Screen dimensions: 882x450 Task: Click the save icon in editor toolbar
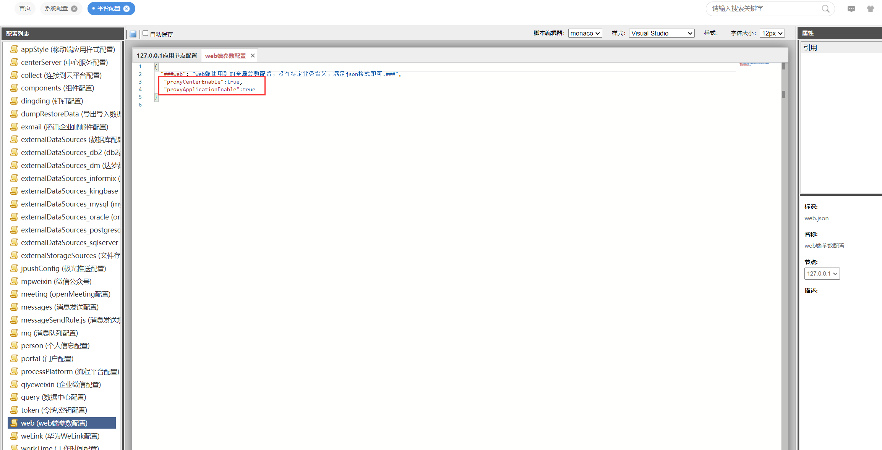click(x=133, y=34)
